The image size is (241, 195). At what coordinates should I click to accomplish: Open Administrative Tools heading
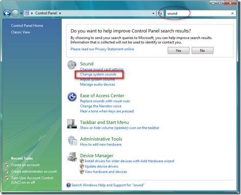click(101, 139)
